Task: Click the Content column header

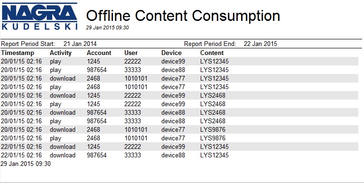Action: [x=212, y=53]
